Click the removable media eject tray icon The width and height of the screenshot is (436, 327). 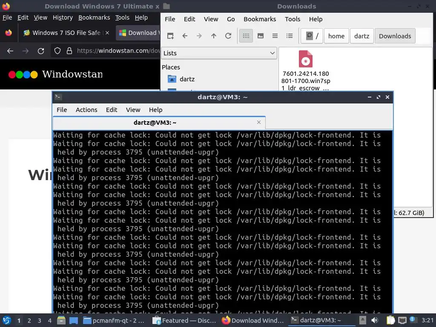(x=363, y=320)
